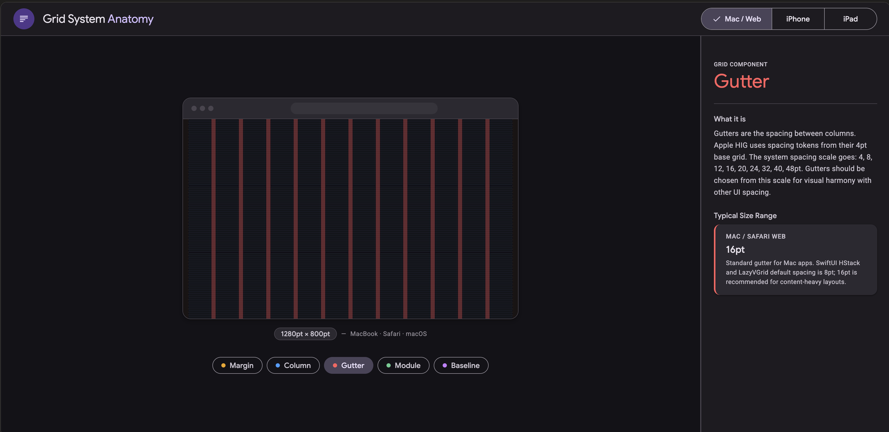Click the Grid System Anatomy title
This screenshot has width=889, height=432.
click(x=98, y=19)
